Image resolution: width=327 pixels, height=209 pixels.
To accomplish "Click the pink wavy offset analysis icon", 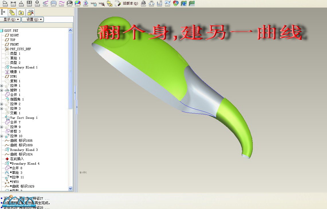I will coord(62,3).
